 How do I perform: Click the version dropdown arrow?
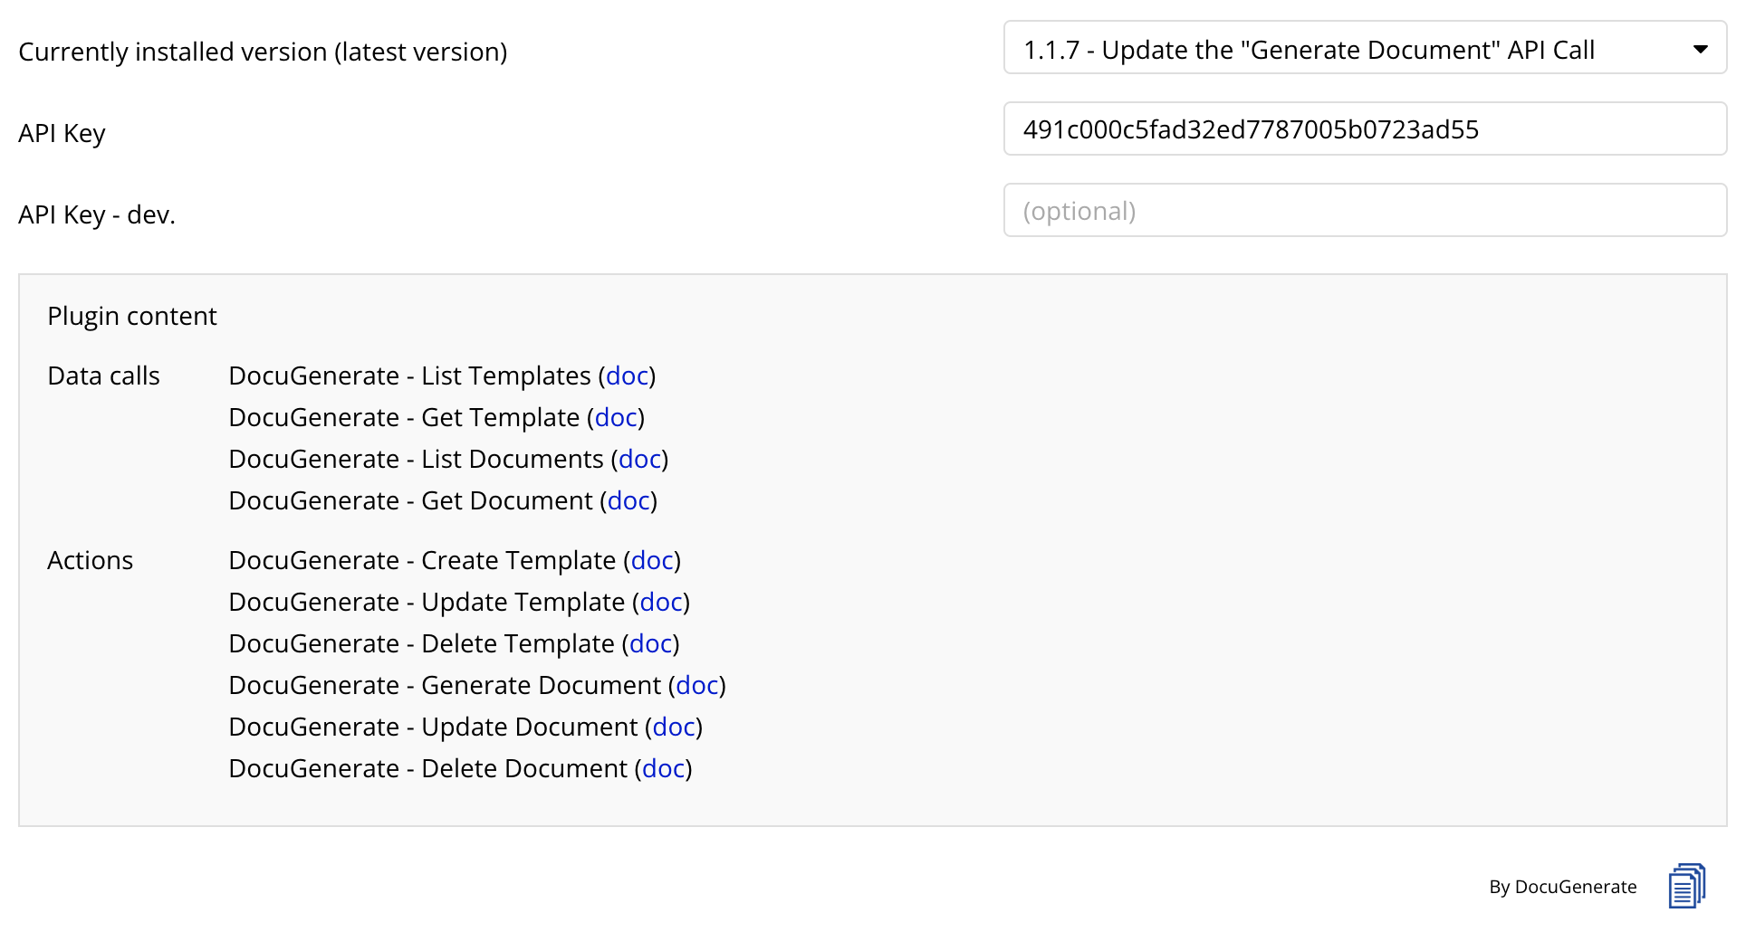tap(1700, 49)
